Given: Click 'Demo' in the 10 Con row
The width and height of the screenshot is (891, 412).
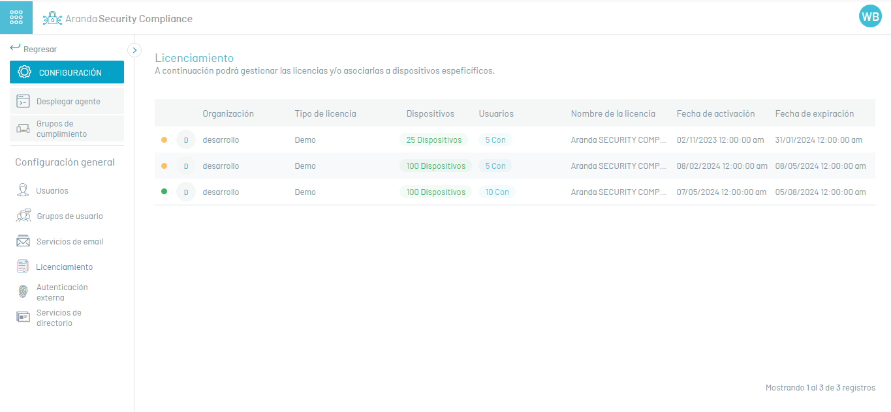Looking at the screenshot, I should (305, 192).
